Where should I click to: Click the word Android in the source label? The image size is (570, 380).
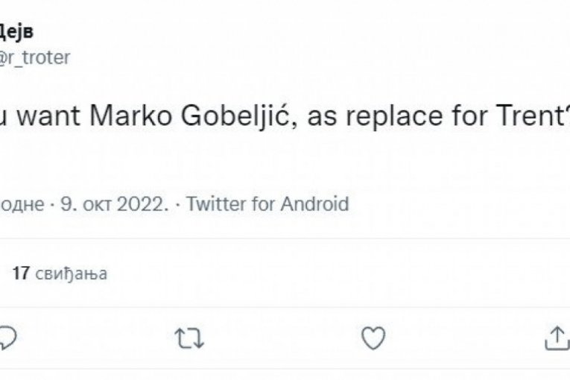pyautogui.click(x=314, y=204)
